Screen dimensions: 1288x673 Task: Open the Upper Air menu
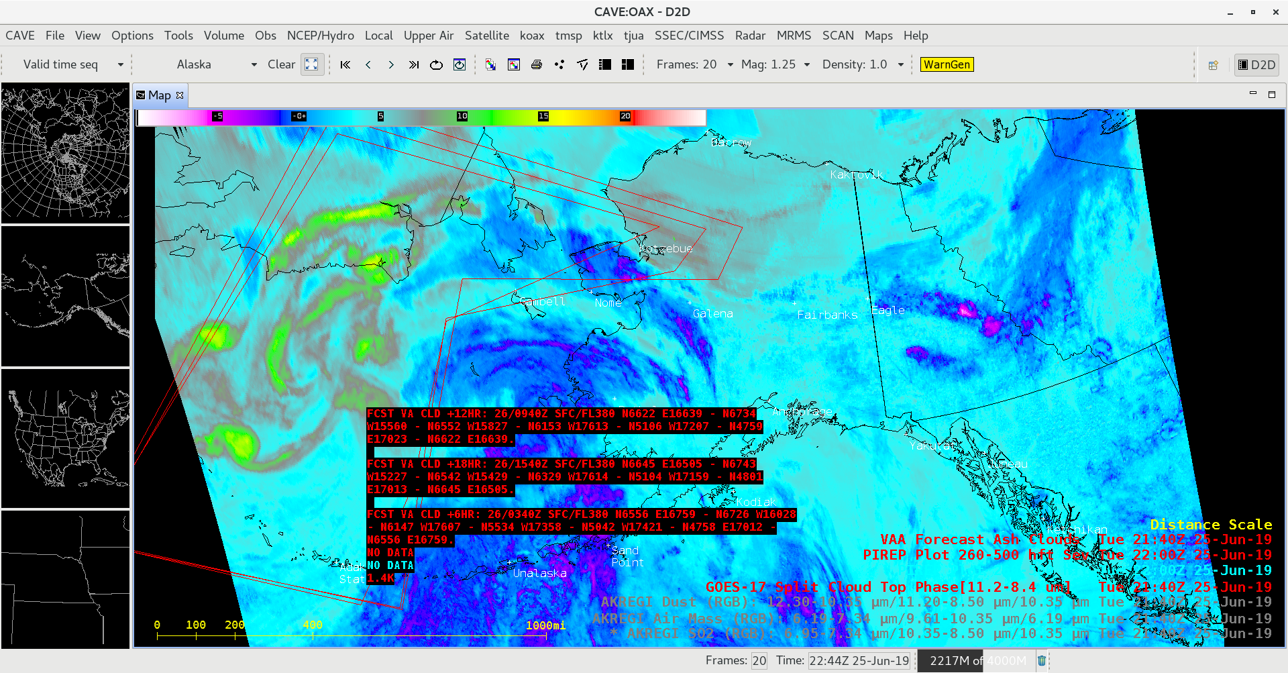coord(429,36)
